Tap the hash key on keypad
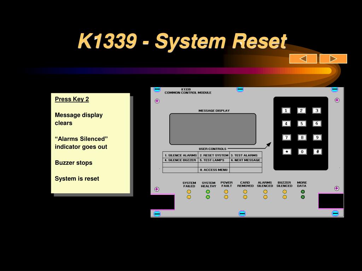This screenshot has width=362, height=271. coord(317,152)
